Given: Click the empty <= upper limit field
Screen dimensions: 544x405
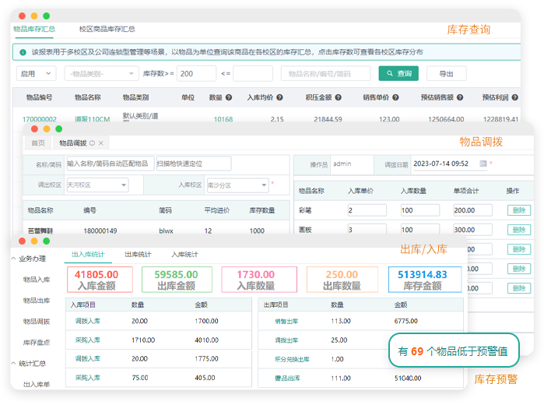Looking at the screenshot, I should (253, 74).
